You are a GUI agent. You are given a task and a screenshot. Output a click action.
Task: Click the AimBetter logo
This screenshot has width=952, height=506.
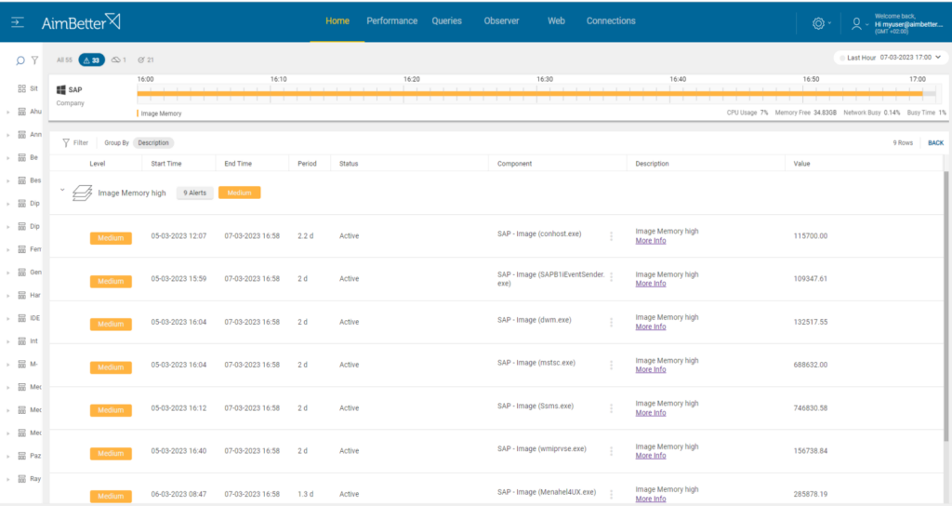point(81,22)
